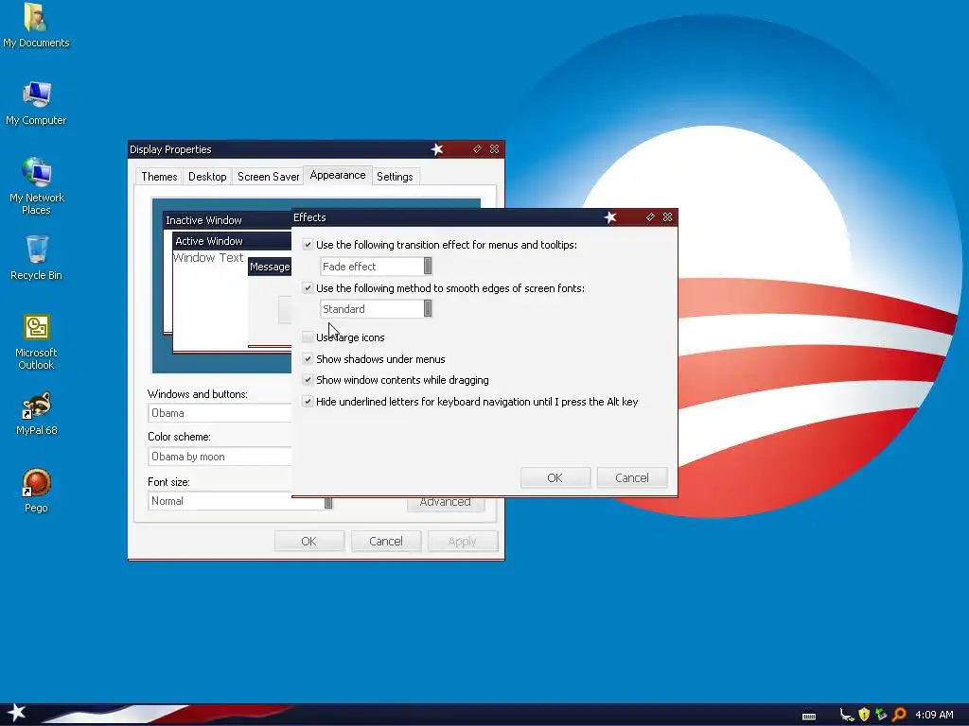Click the on-screen keyboard tray icon

pyautogui.click(x=809, y=716)
